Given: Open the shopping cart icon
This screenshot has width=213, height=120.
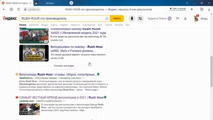Looking at the screenshot, I should (177, 18).
